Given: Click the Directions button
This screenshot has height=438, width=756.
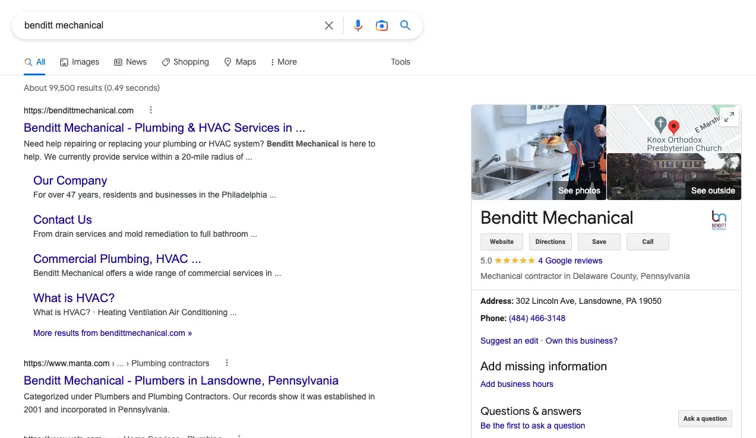Looking at the screenshot, I should click(551, 242).
